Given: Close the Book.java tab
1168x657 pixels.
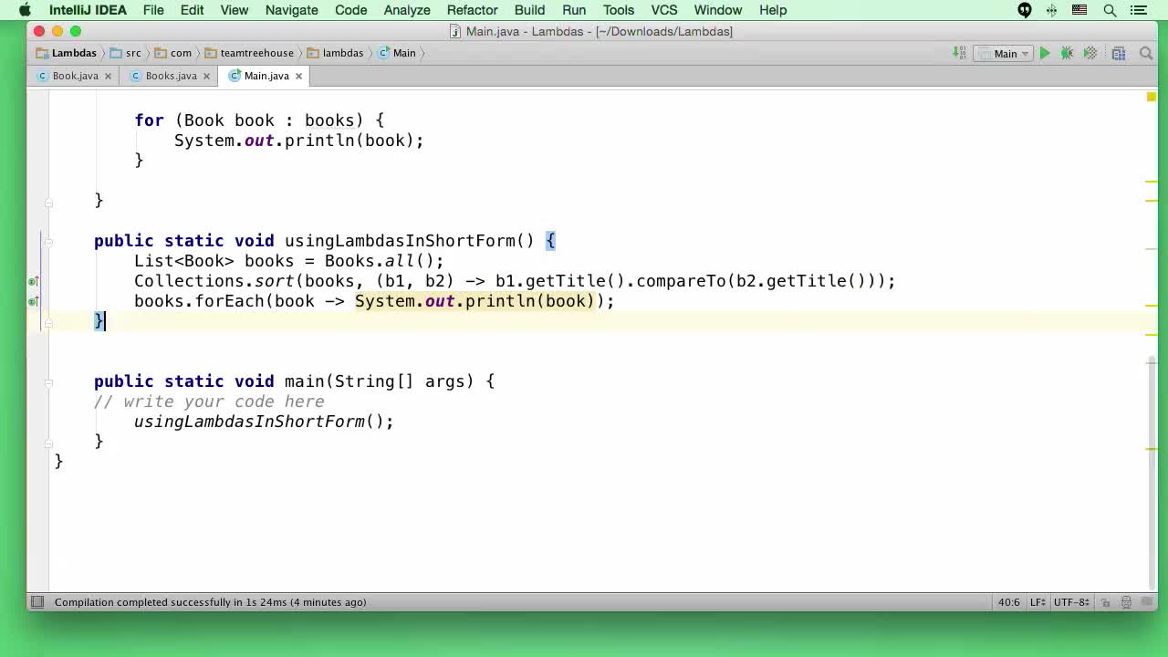Looking at the screenshot, I should click(108, 76).
